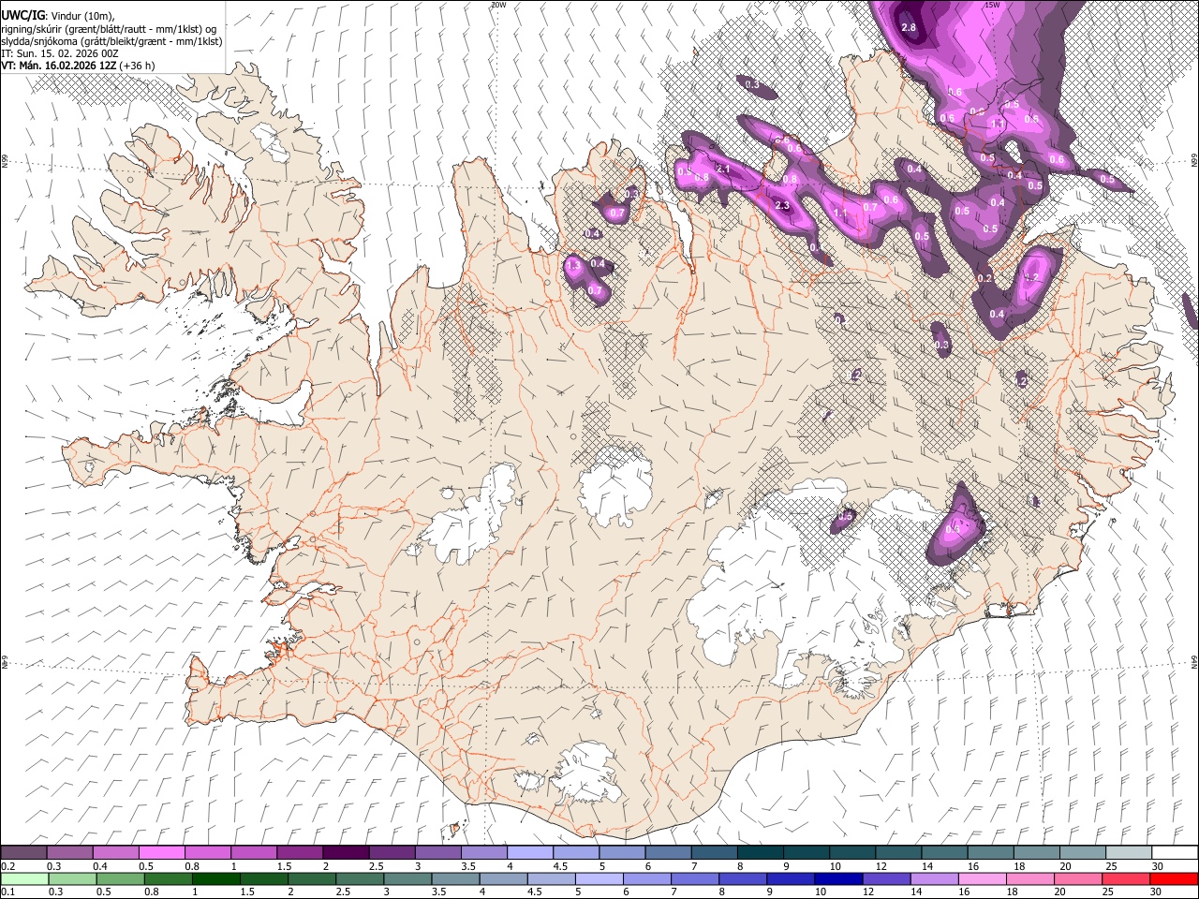
Task: Pick the bright red swatch ending the lower legend row
Action: tap(1174, 878)
